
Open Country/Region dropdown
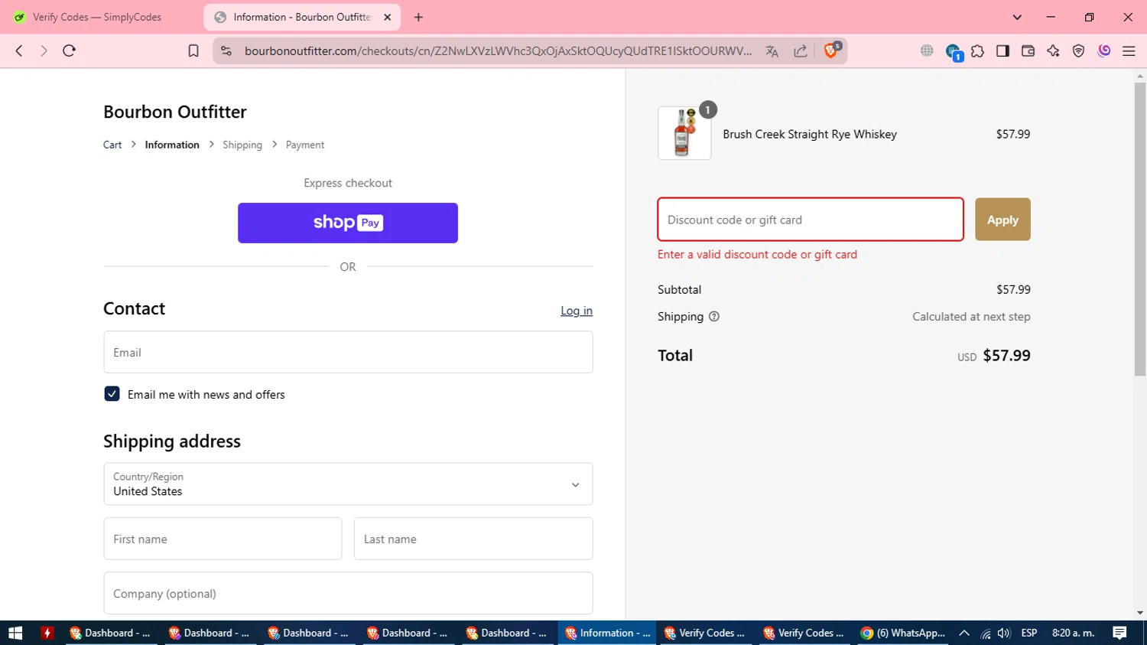[x=348, y=484]
